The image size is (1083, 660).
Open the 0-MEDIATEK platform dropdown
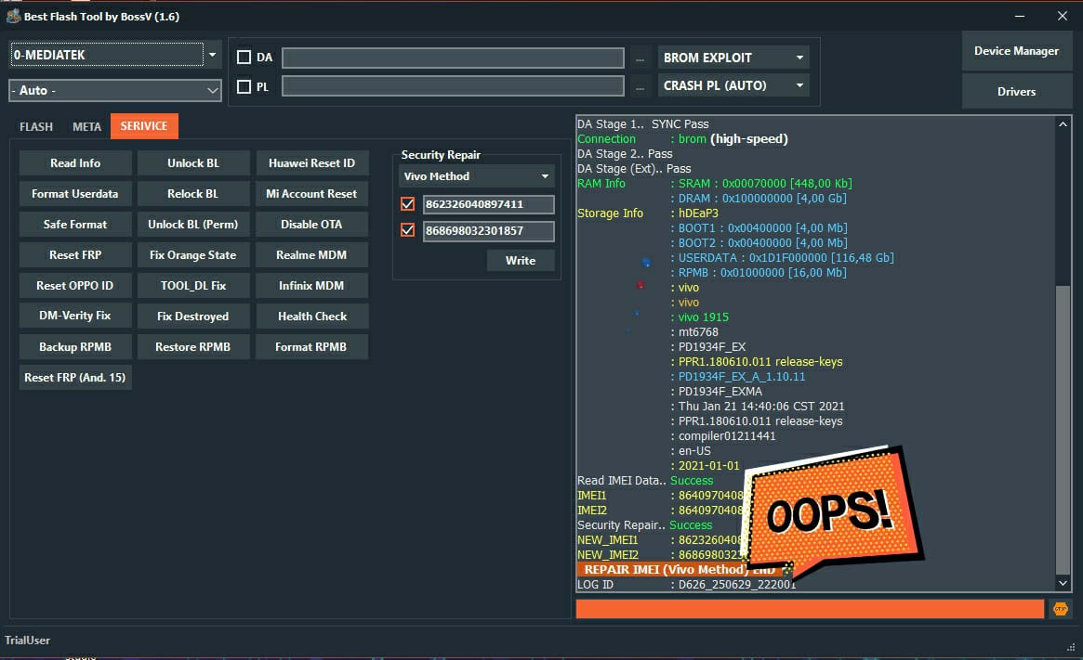point(115,55)
